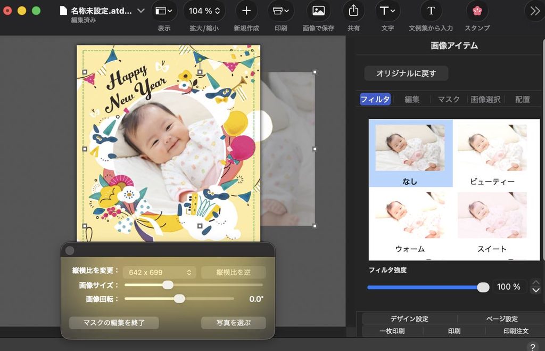This screenshot has width=545, height=351.
Task: Click the 編集済み status text
Action: [84, 20]
